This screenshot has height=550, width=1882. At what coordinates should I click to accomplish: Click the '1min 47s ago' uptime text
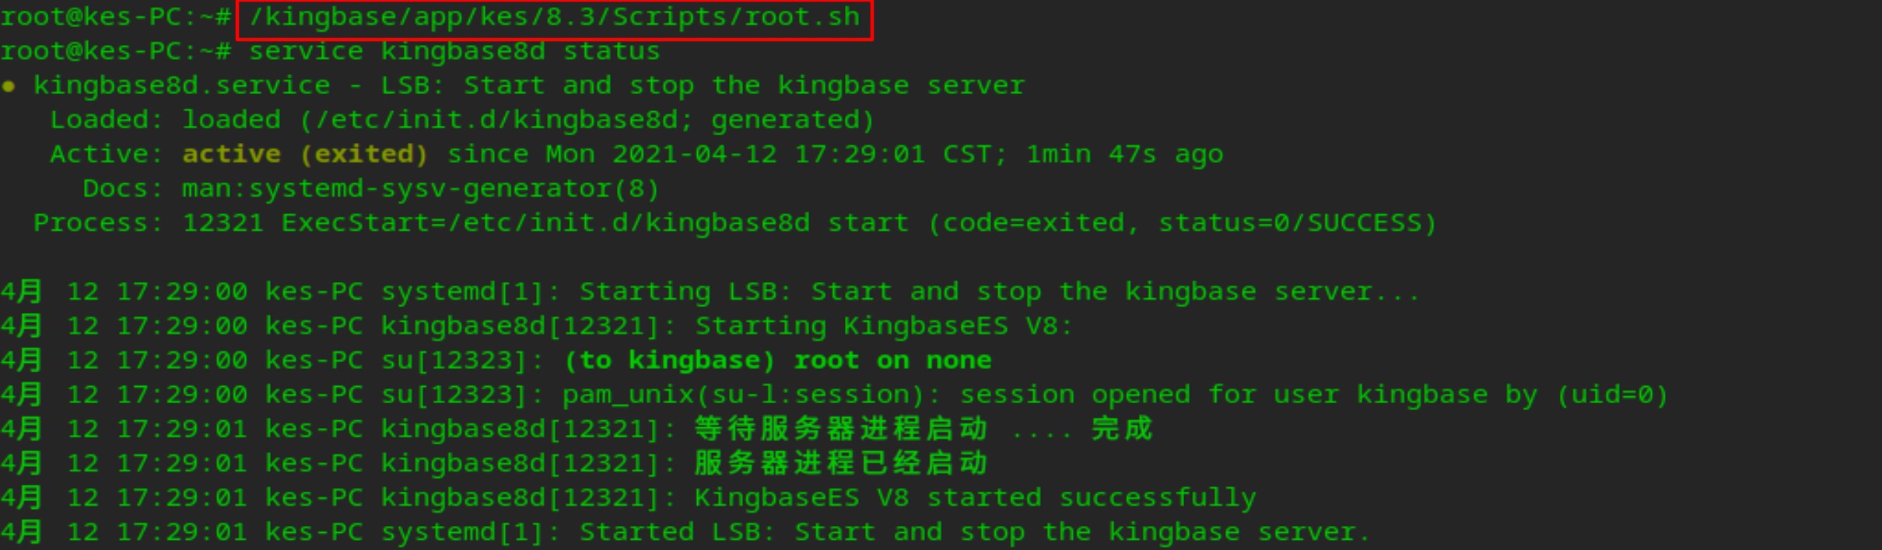click(1125, 155)
